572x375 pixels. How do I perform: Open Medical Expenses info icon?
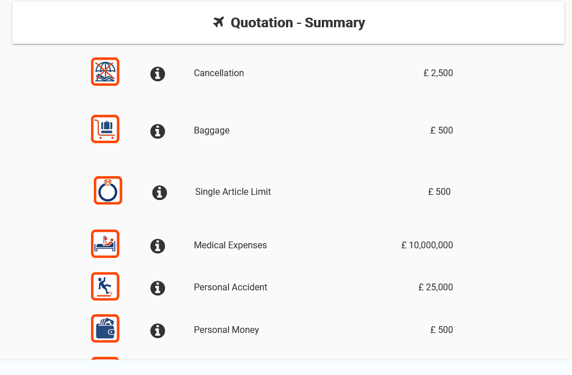coord(157,246)
